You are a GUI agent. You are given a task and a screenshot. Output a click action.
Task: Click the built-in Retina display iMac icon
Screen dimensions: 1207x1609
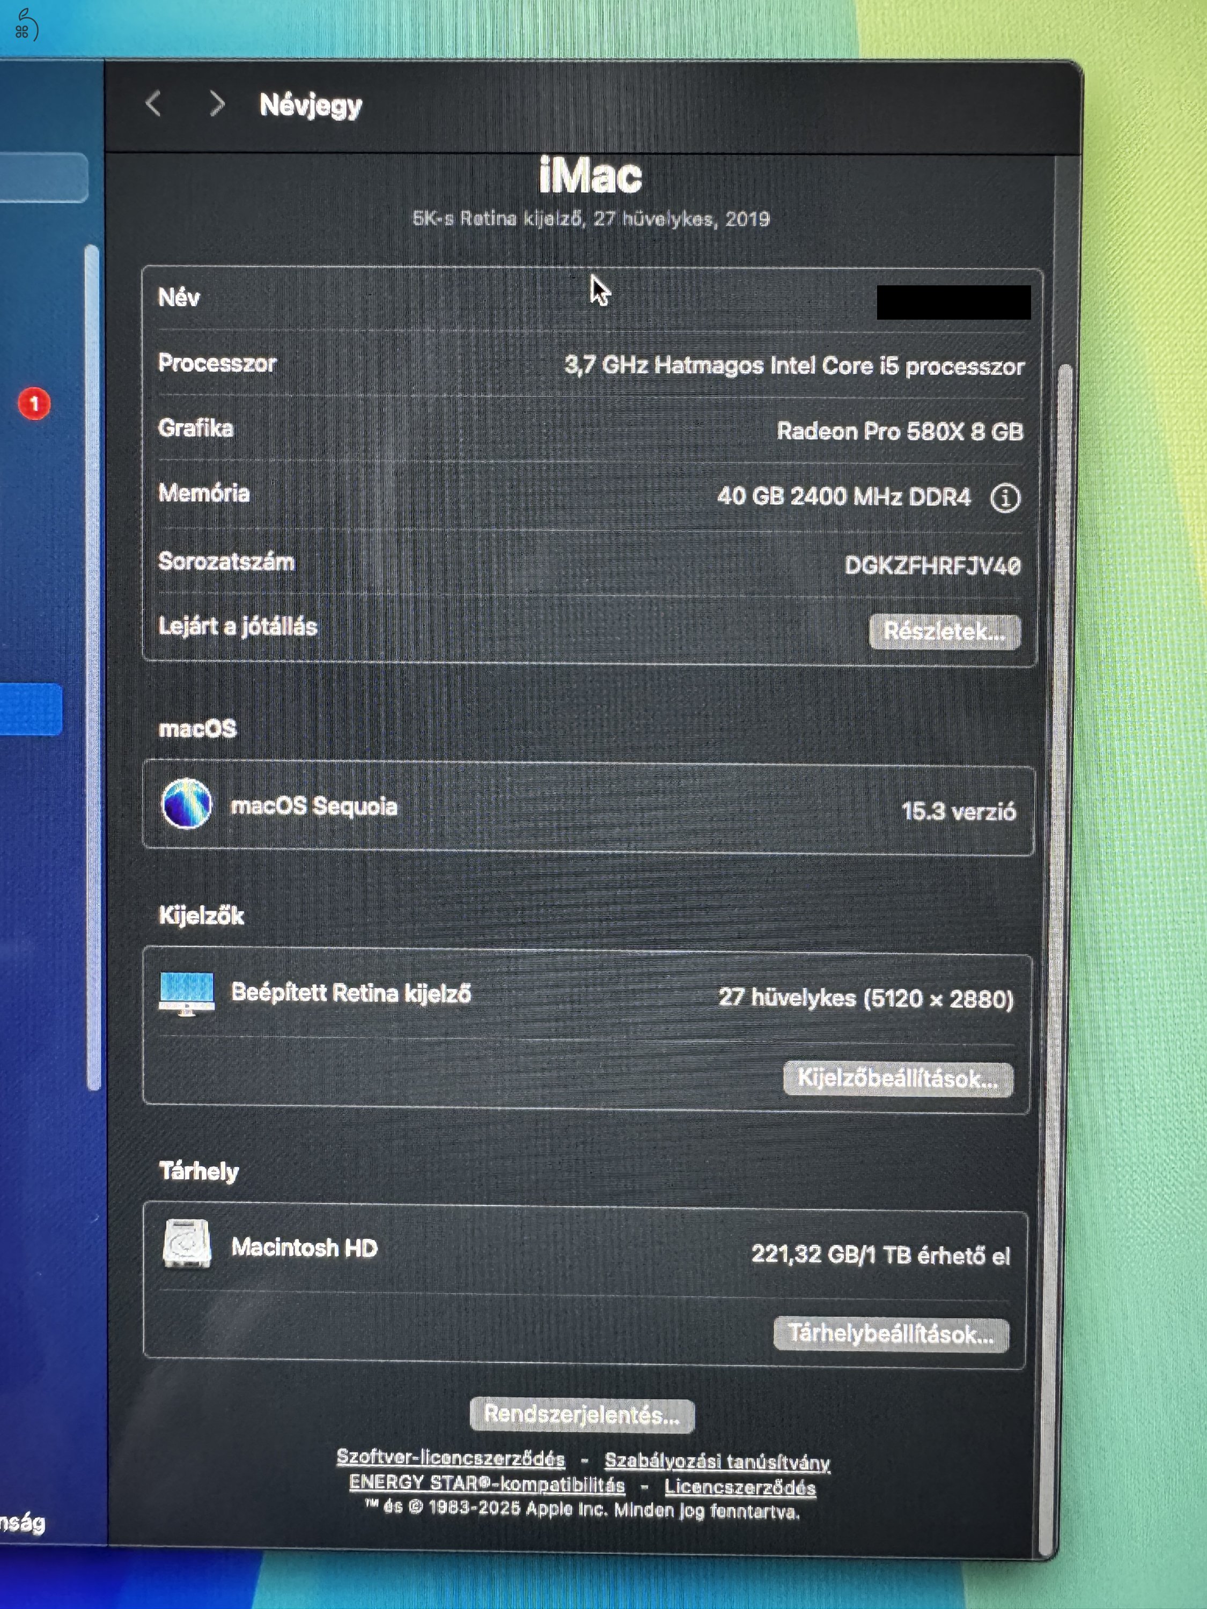tap(186, 994)
